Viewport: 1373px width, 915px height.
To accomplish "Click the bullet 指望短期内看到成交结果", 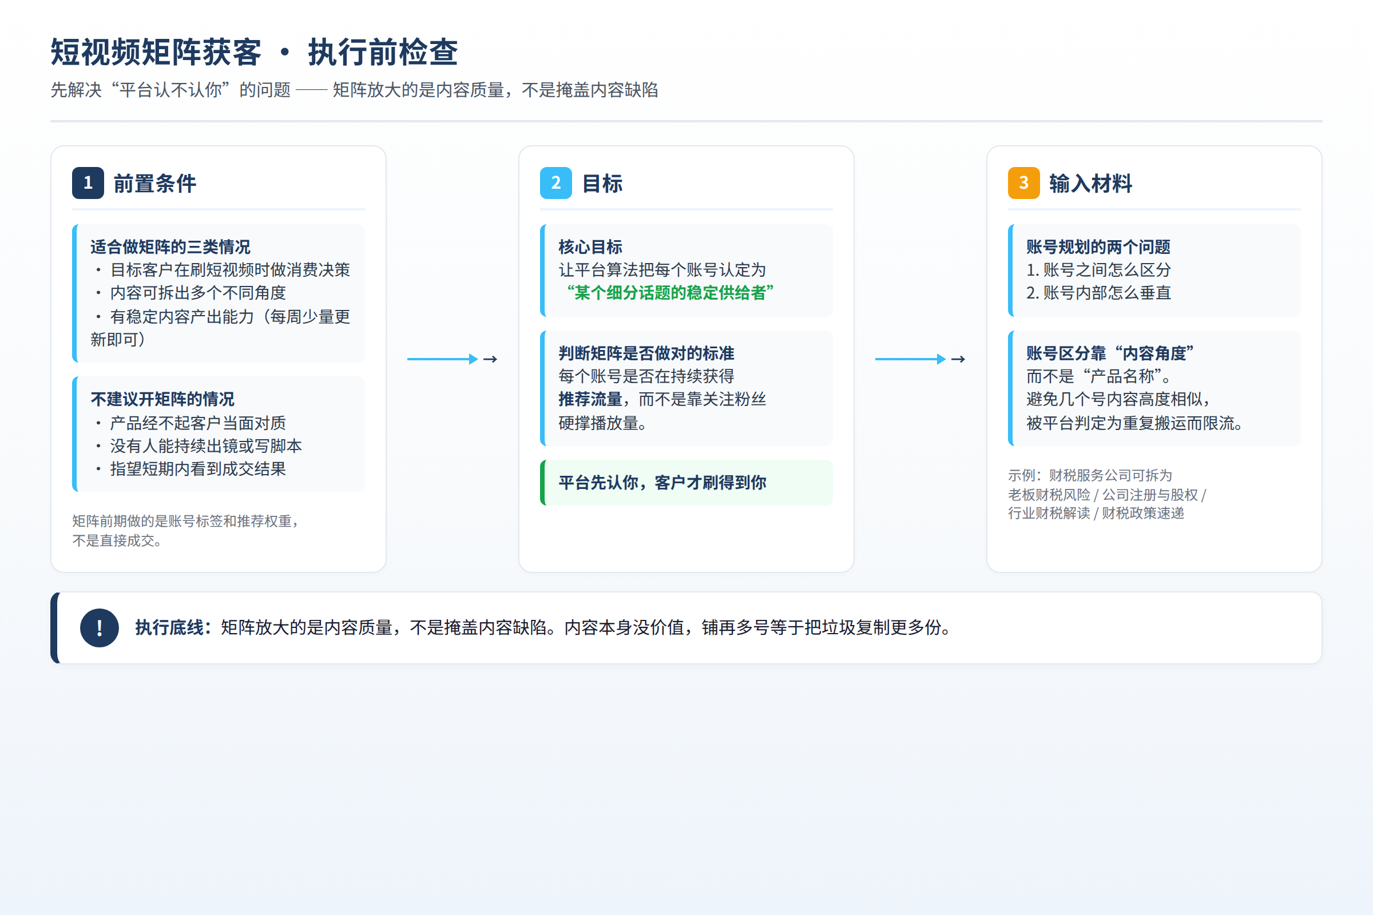I will click(x=191, y=468).
